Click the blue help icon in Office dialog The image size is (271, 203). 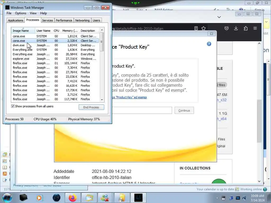point(209,44)
